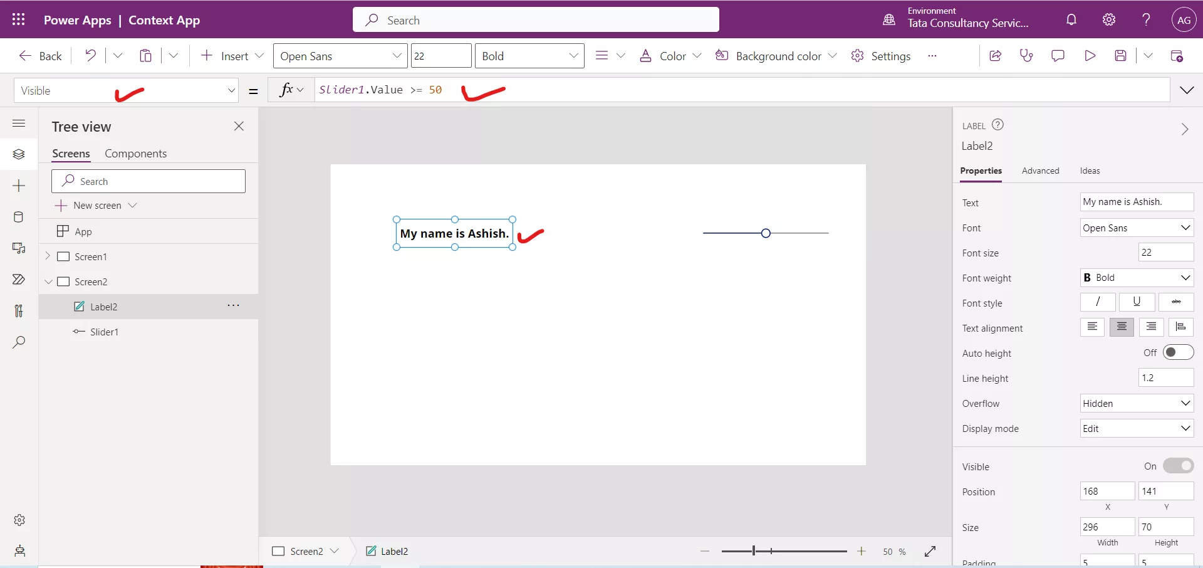
Task: Preview the app with the play icon
Action: (1090, 55)
